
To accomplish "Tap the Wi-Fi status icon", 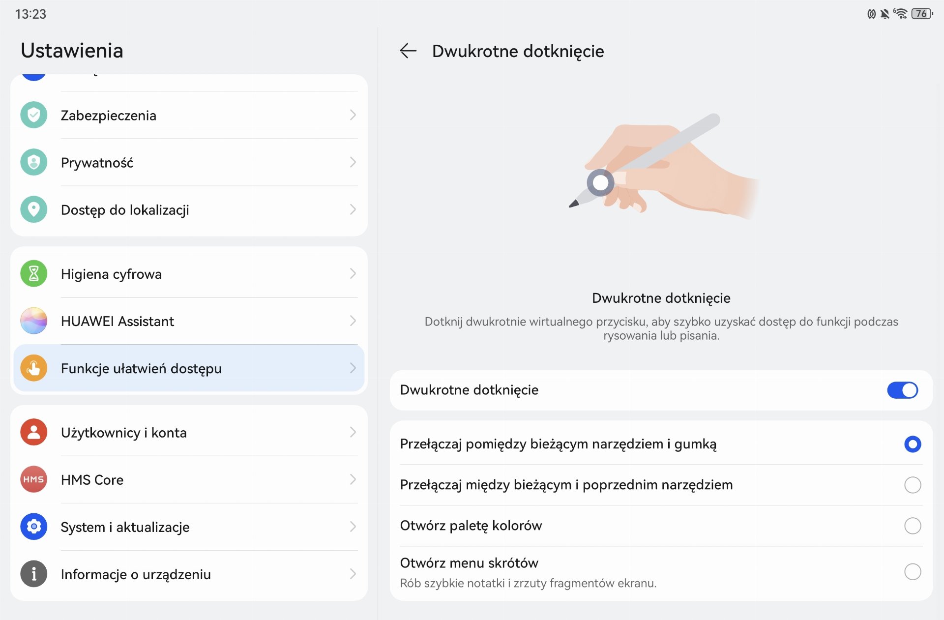I will tap(900, 14).
